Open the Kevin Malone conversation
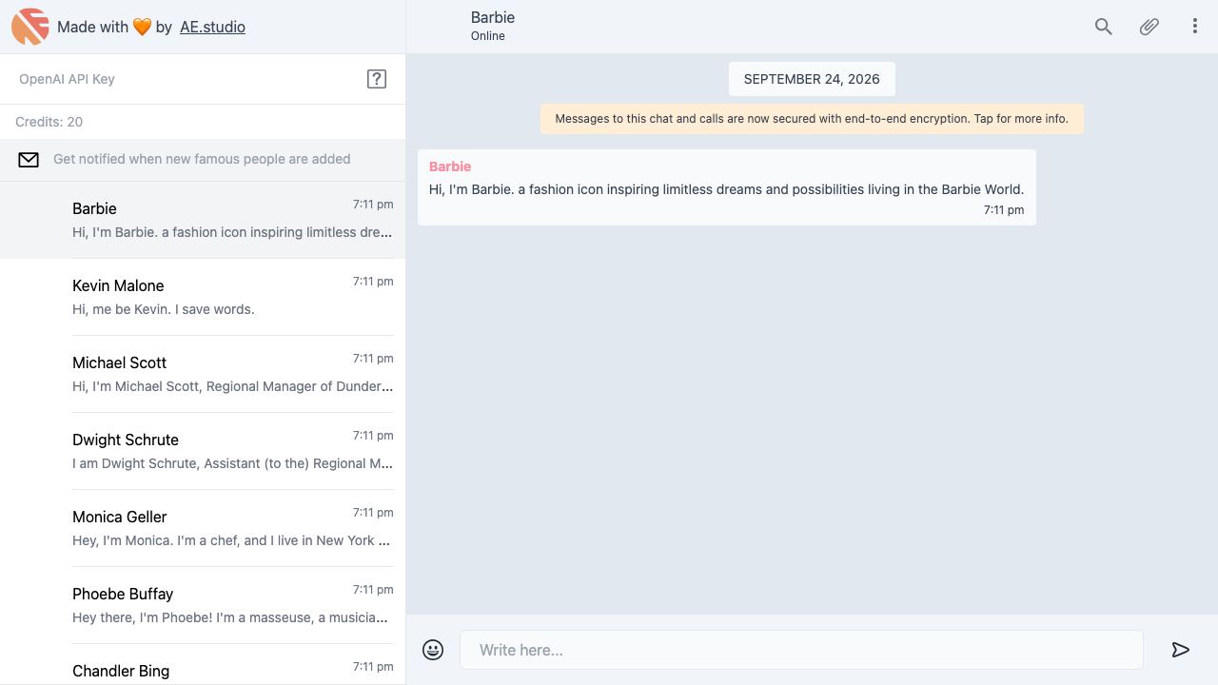 click(x=203, y=297)
